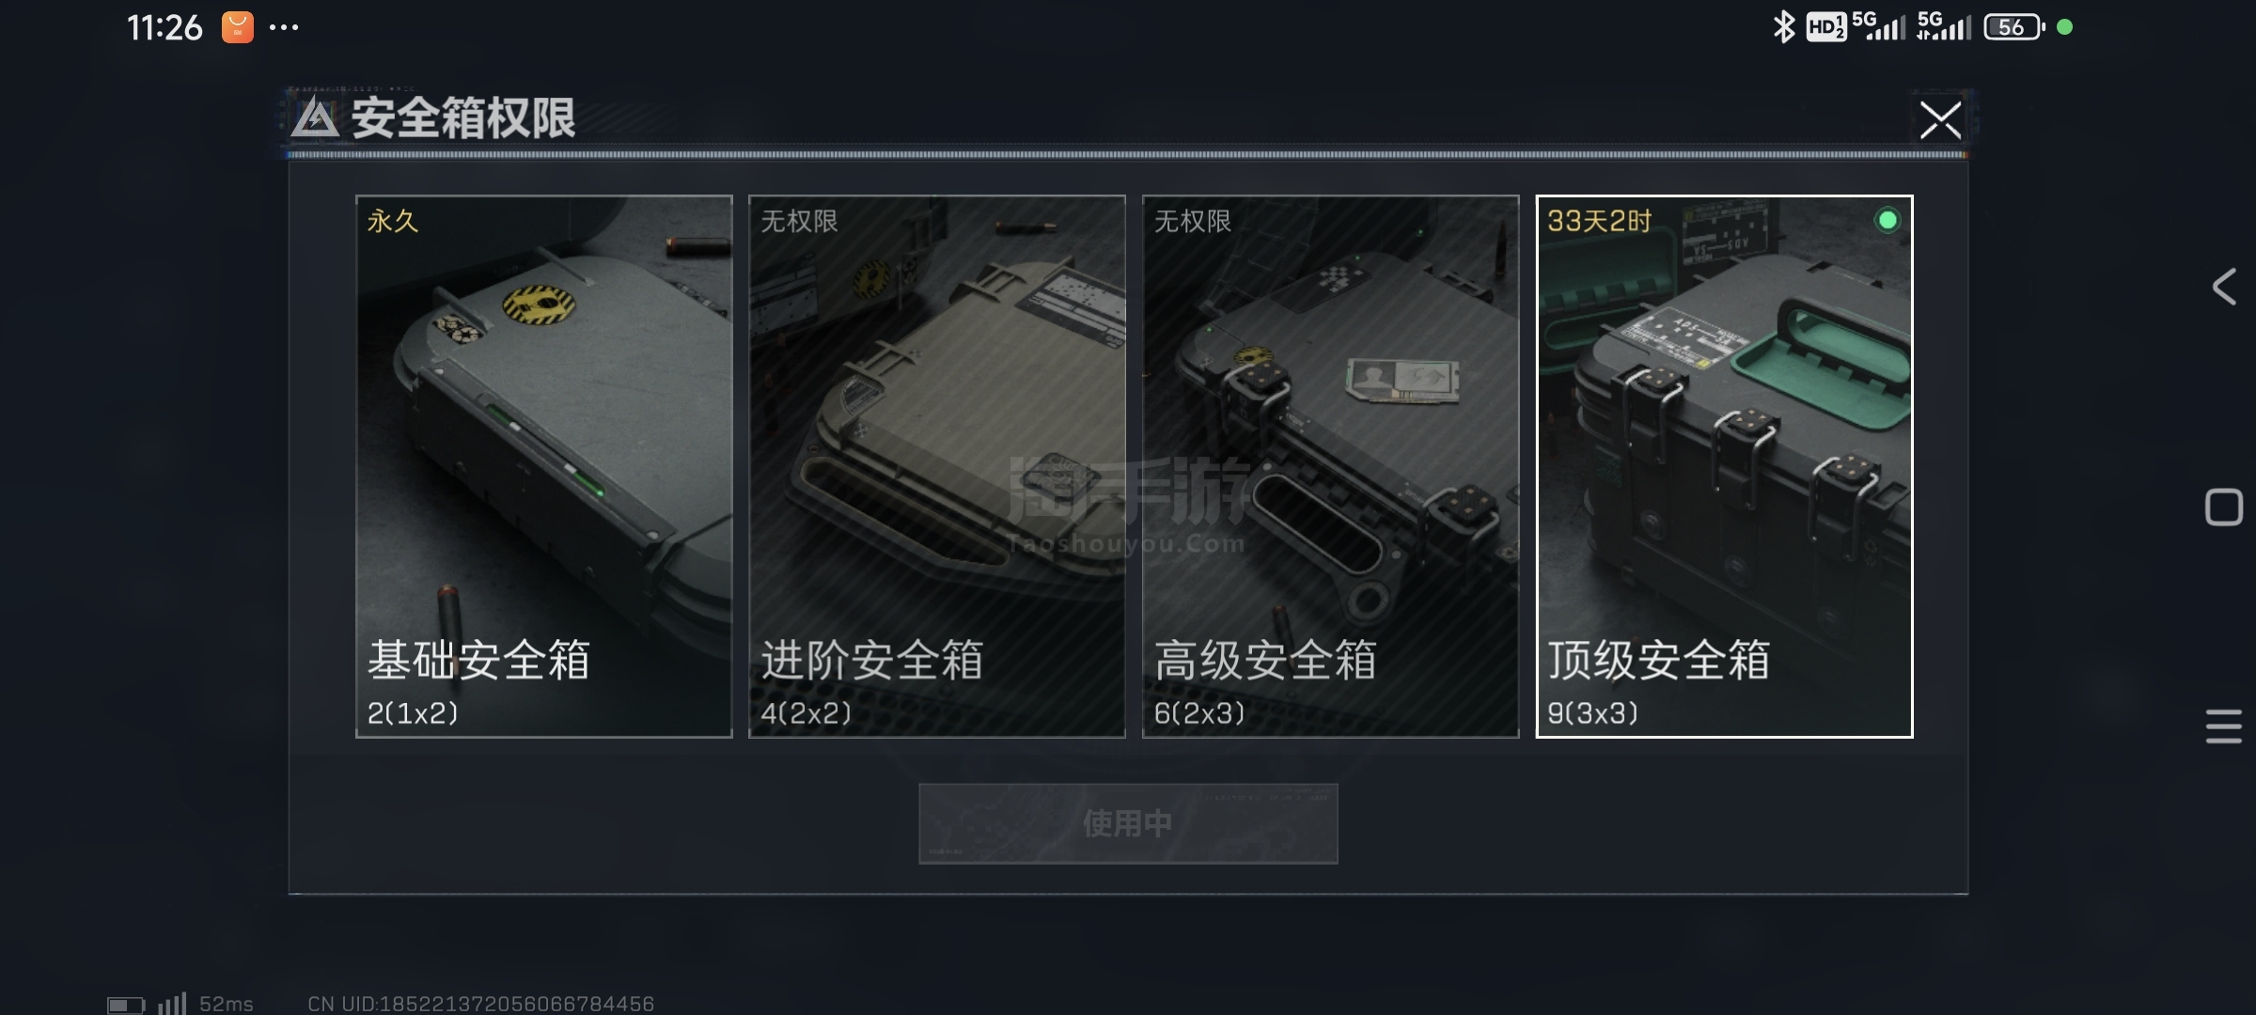Select the 高级安全箱 card
The height and width of the screenshot is (1015, 2256).
click(x=1330, y=466)
